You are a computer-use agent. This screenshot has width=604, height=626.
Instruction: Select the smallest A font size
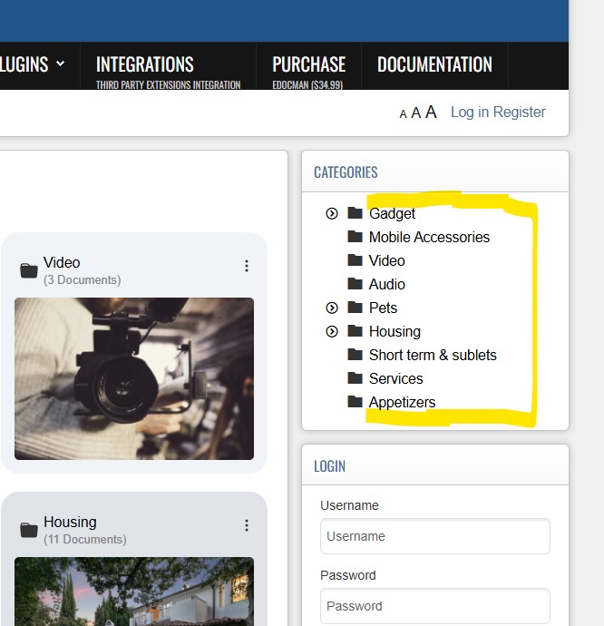404,114
